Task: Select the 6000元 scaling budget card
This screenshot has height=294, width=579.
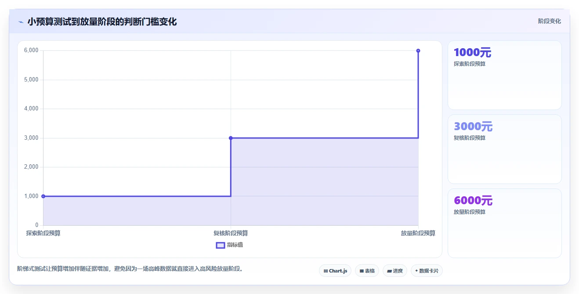Action: [x=504, y=223]
